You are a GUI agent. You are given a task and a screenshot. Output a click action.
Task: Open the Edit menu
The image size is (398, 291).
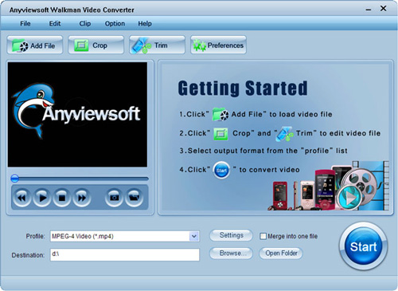coord(55,24)
